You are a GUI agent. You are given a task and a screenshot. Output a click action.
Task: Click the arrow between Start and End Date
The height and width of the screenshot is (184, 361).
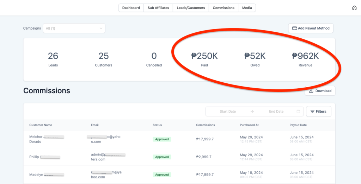pos(252,112)
